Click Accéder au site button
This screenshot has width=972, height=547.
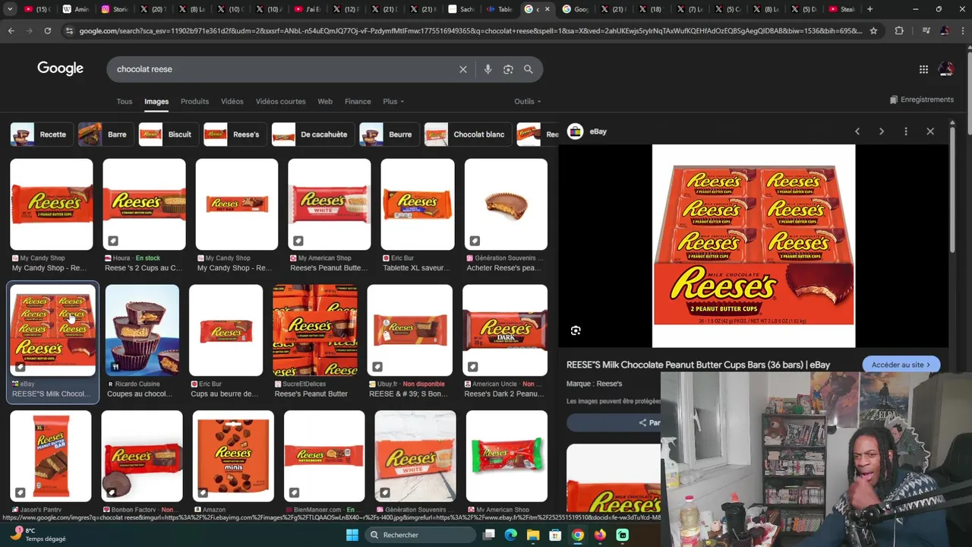point(901,365)
